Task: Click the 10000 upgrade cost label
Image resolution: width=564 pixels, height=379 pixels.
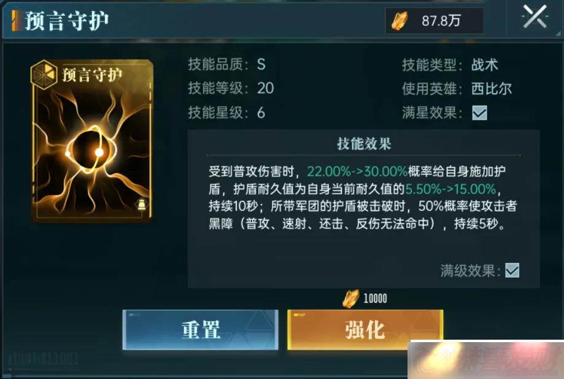Action: click(375, 299)
